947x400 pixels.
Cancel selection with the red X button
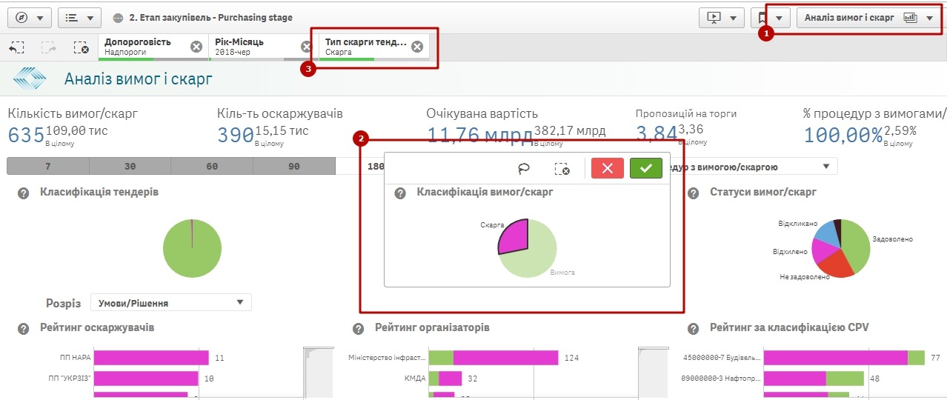click(607, 168)
